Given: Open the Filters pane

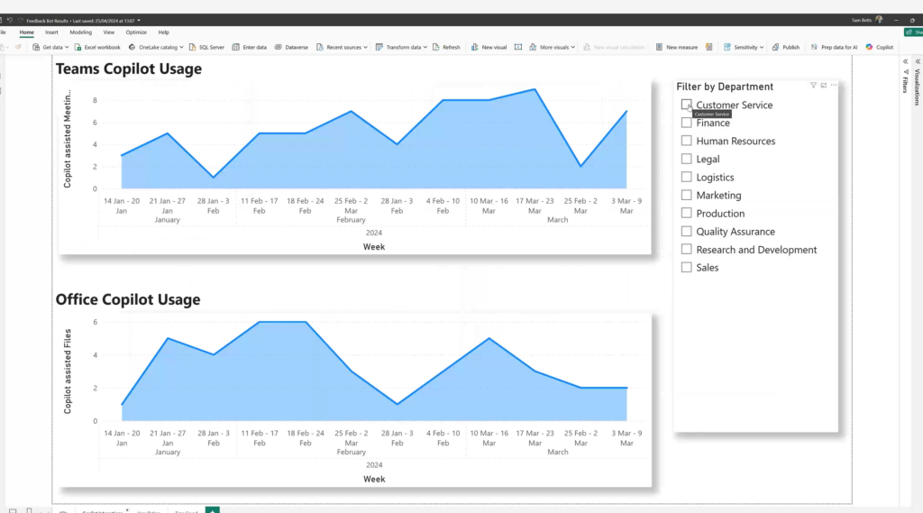Looking at the screenshot, I should [906, 82].
